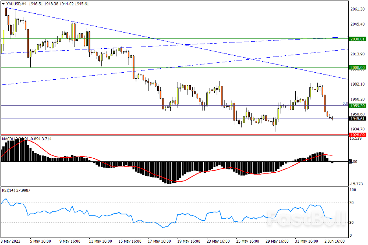
Task: Click the 1945.61 current price tag
Action: pos(357,119)
